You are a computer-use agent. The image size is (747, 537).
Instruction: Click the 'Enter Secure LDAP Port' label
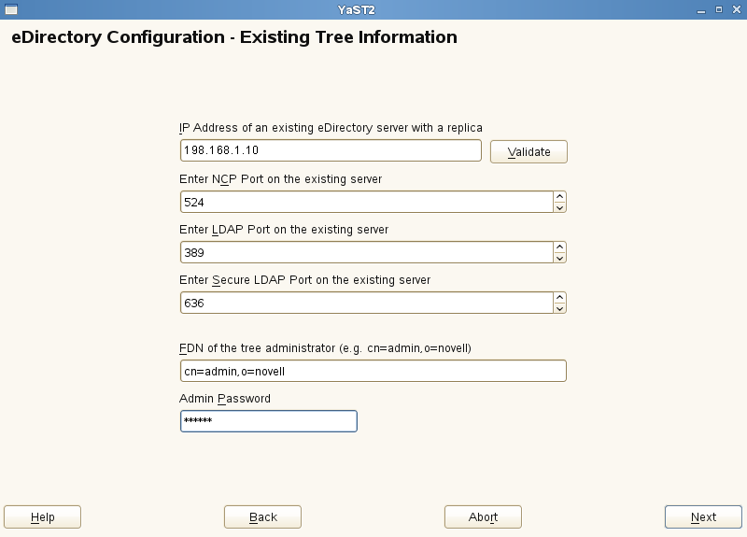(x=305, y=280)
